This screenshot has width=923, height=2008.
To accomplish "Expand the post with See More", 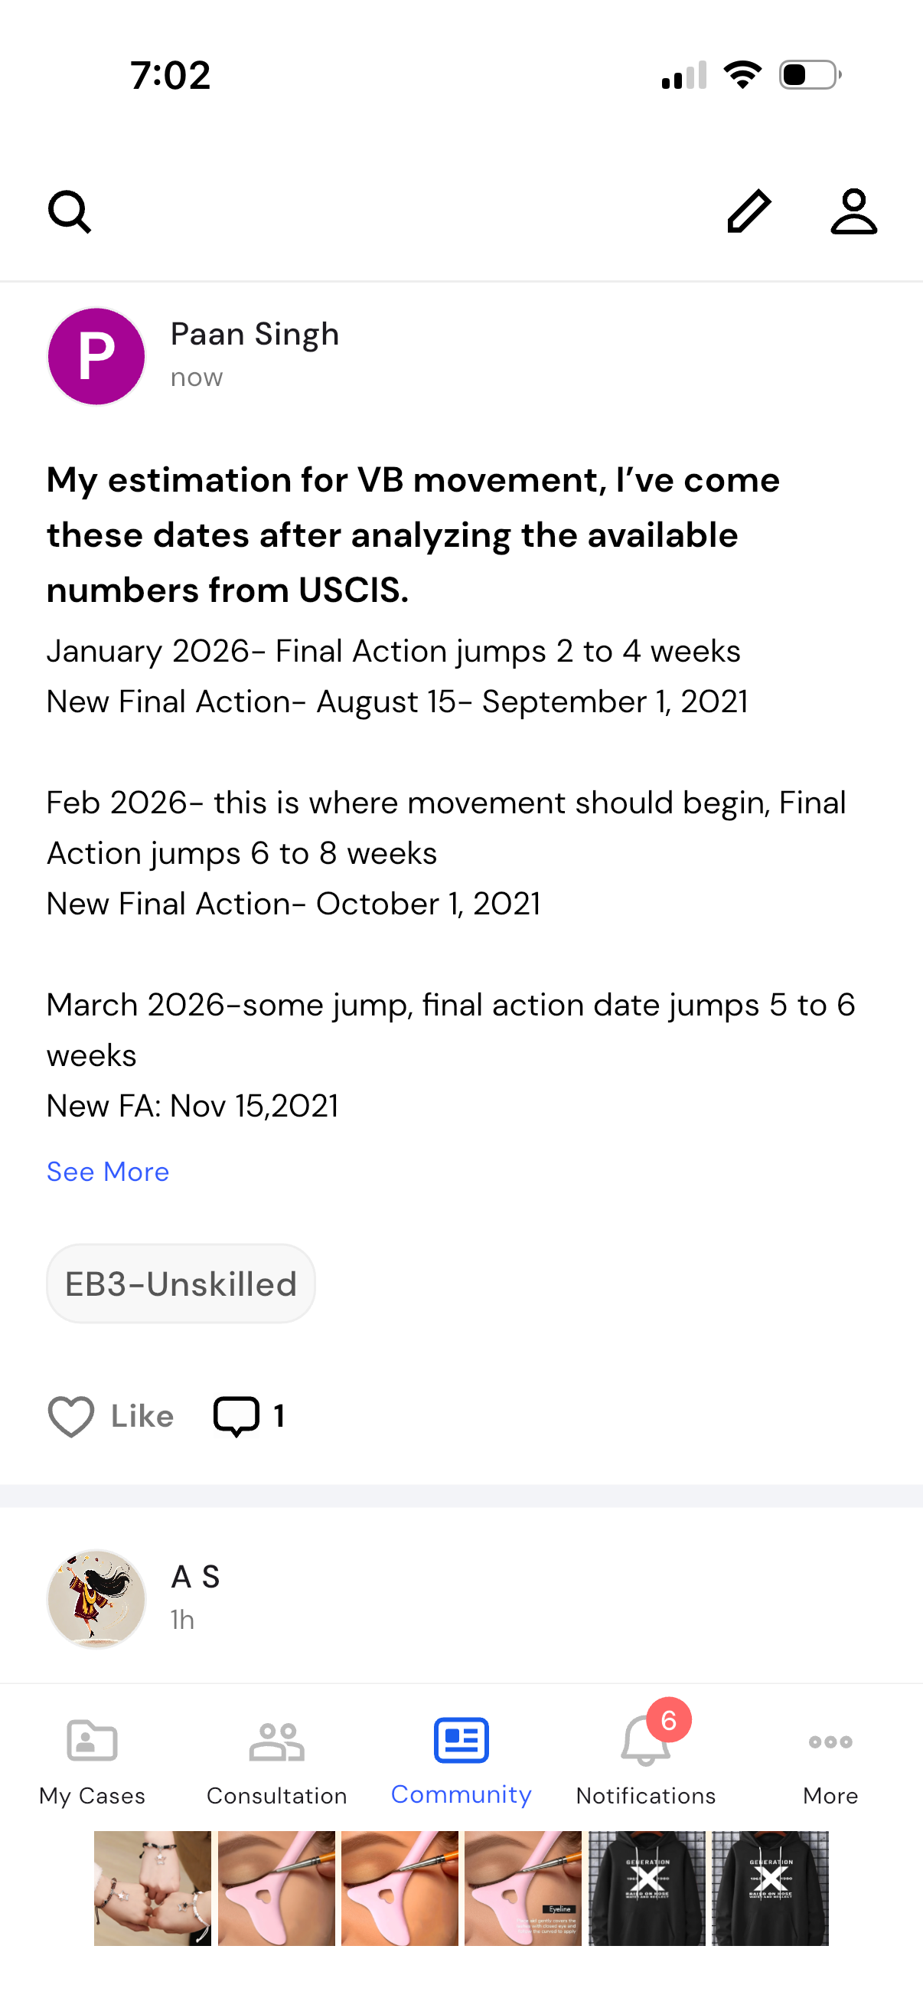I will click(x=107, y=1172).
